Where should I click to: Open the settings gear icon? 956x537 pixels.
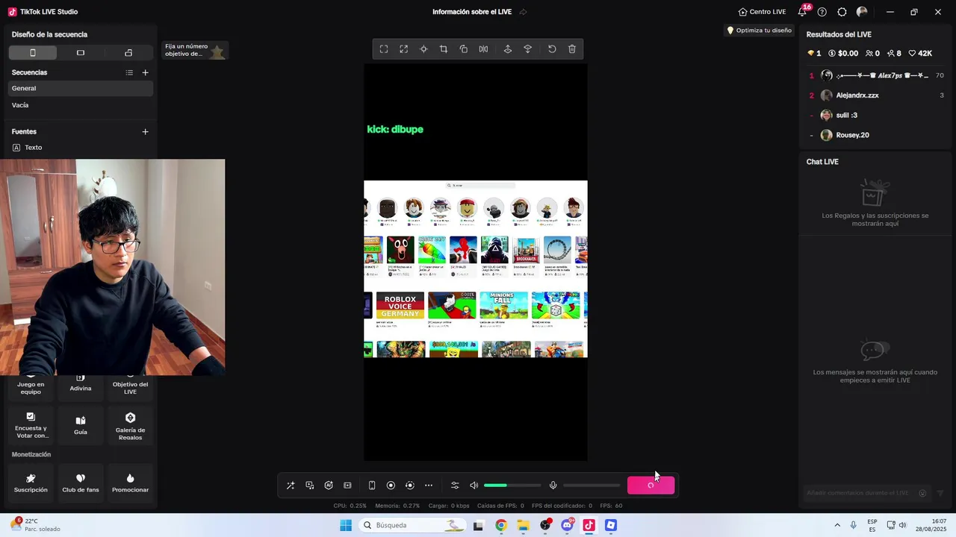click(x=842, y=12)
